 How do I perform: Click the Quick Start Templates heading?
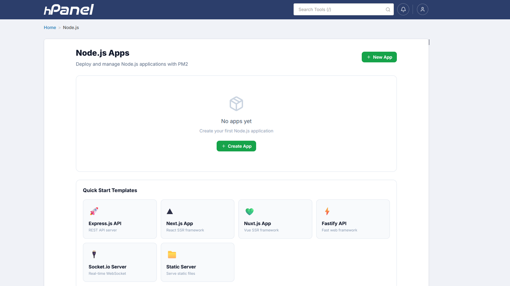(x=110, y=190)
